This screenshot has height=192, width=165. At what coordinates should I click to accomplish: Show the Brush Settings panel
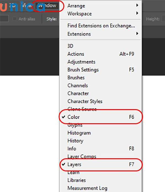83,70
